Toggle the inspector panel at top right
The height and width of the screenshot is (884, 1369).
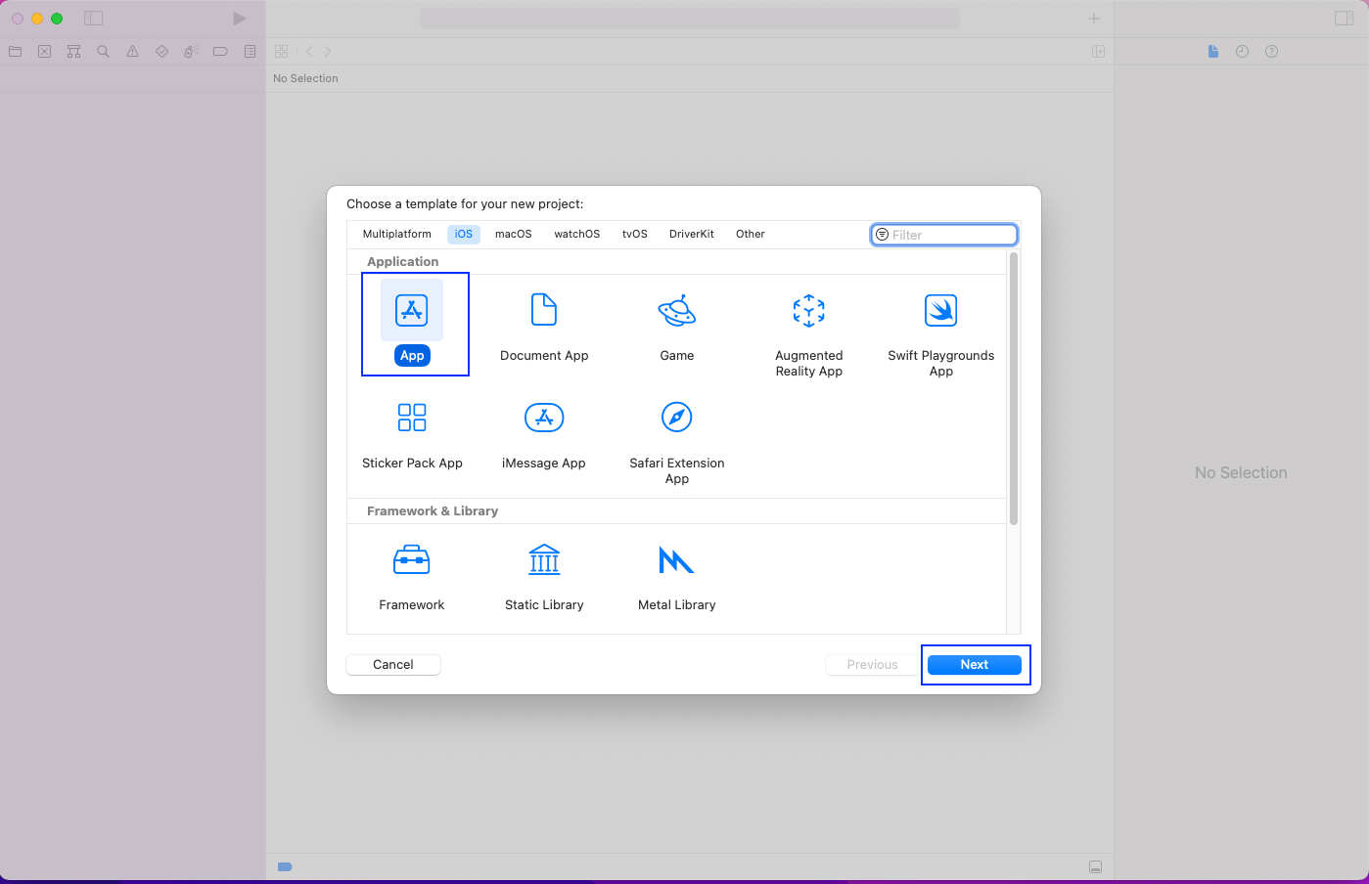(1344, 19)
